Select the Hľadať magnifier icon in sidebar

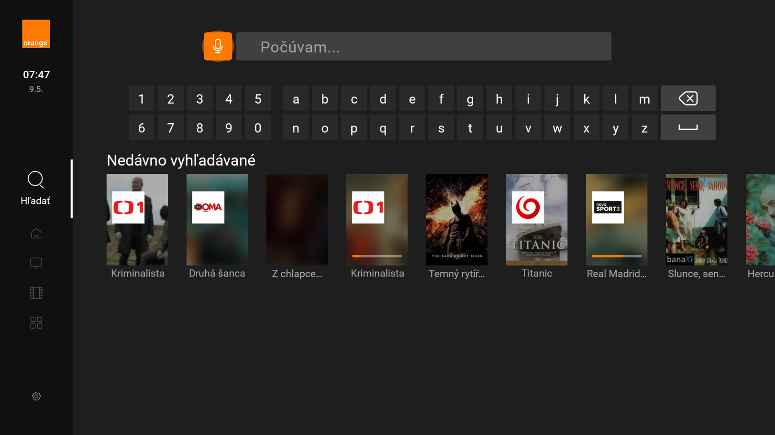pos(35,180)
